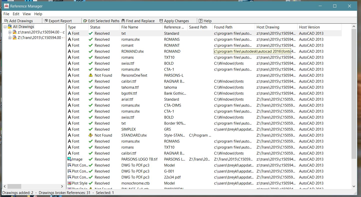Open Edit Selected Paths from the toolbar

point(85,20)
